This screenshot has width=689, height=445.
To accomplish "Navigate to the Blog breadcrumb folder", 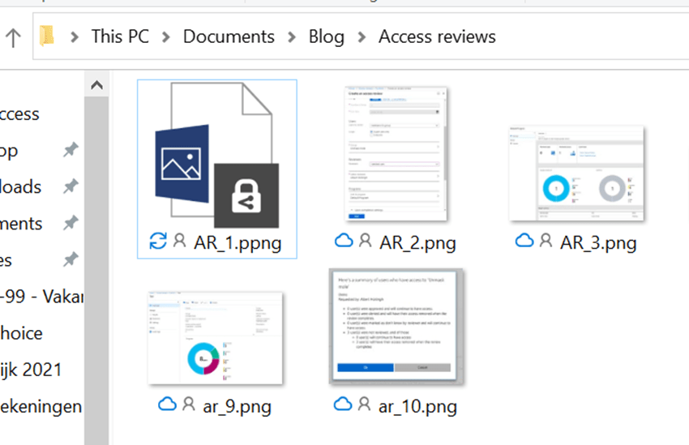I will [x=326, y=37].
